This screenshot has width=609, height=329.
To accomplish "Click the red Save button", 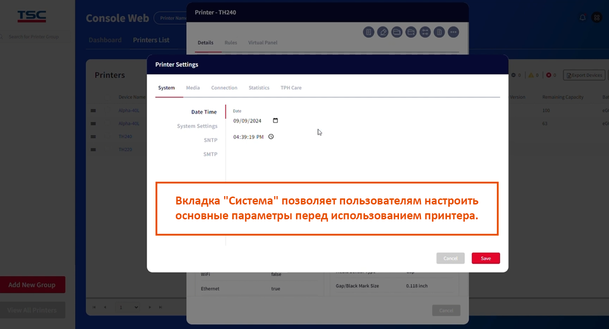I will pyautogui.click(x=486, y=258).
